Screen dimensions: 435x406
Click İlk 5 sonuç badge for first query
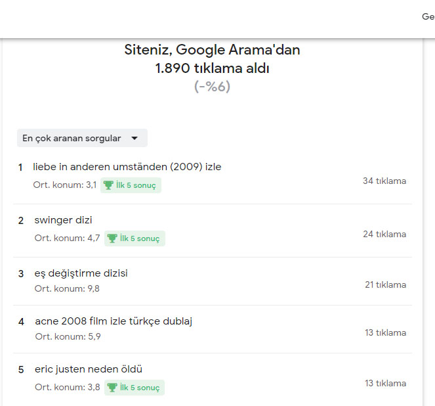131,185
